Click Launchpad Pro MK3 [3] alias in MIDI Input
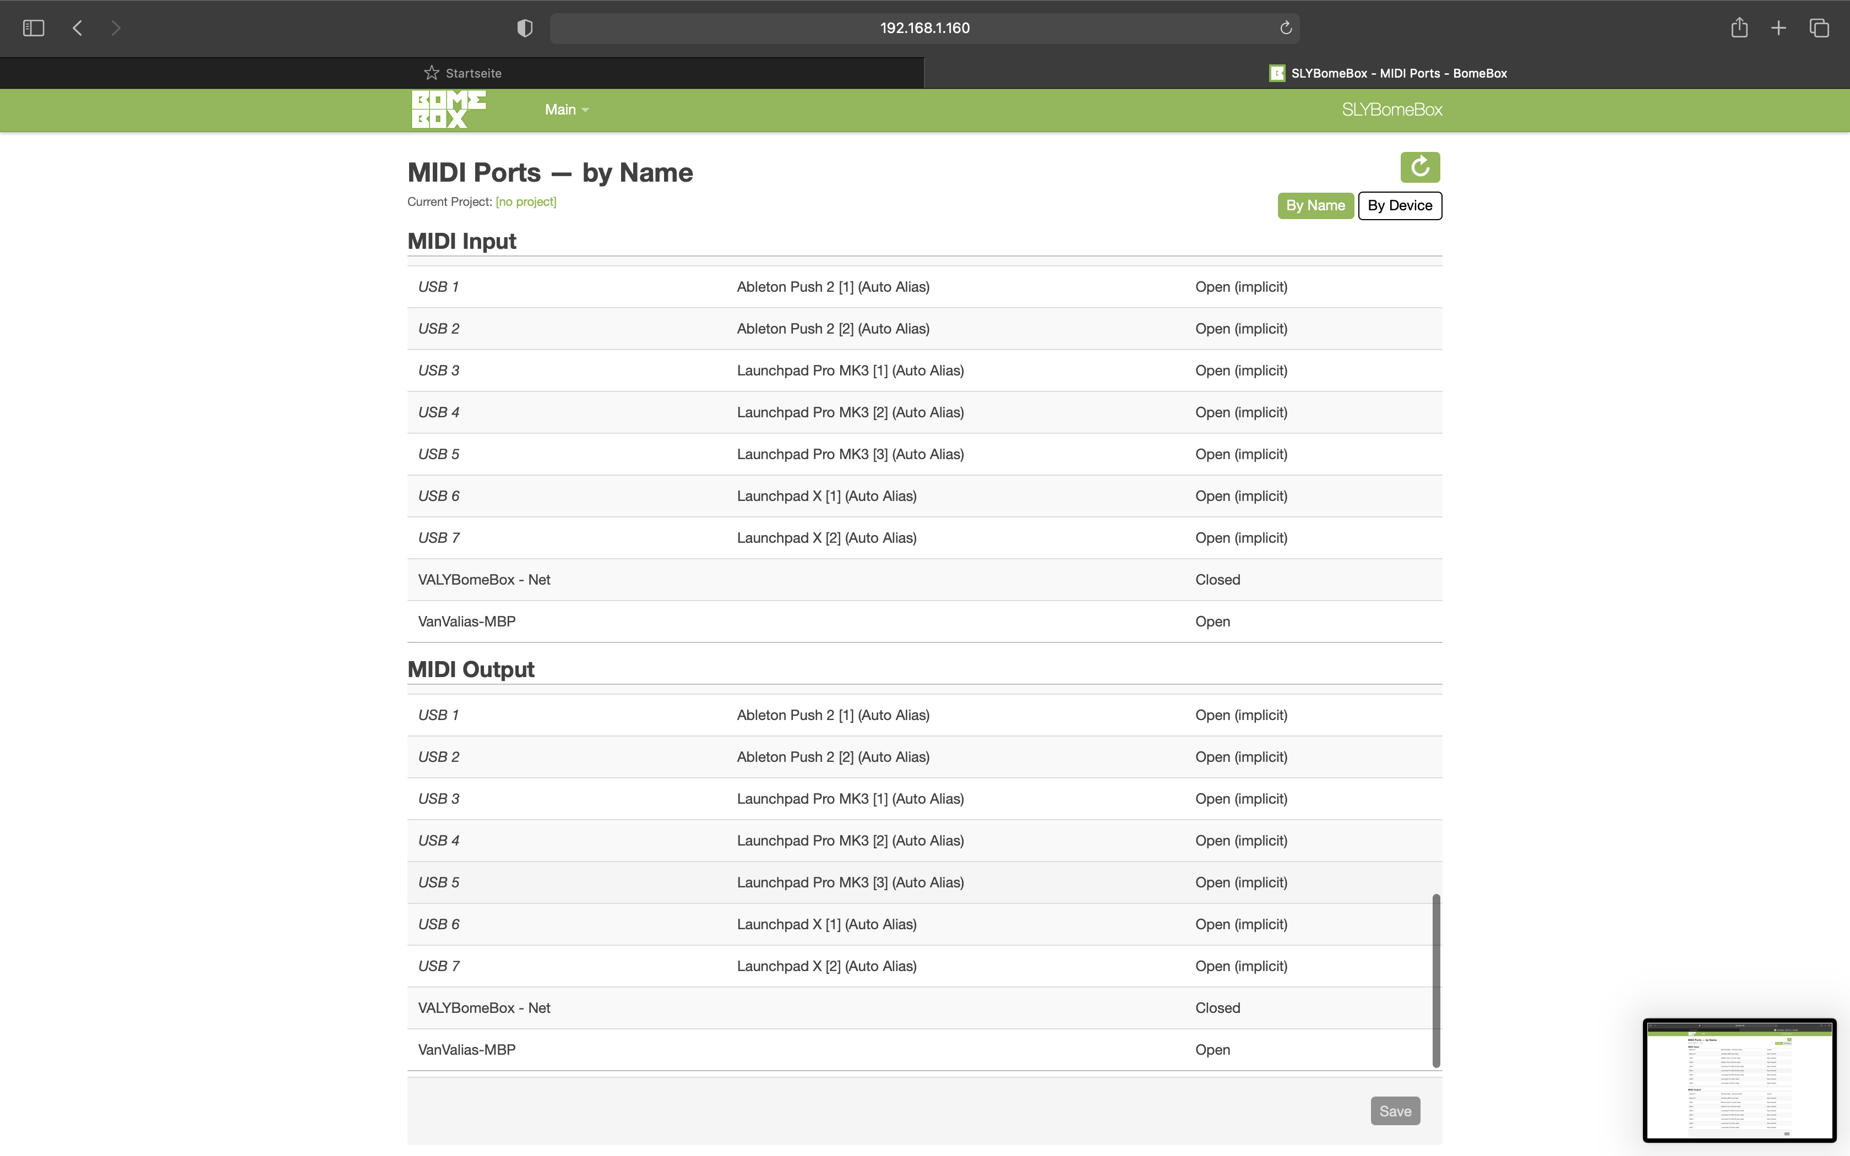 click(850, 454)
